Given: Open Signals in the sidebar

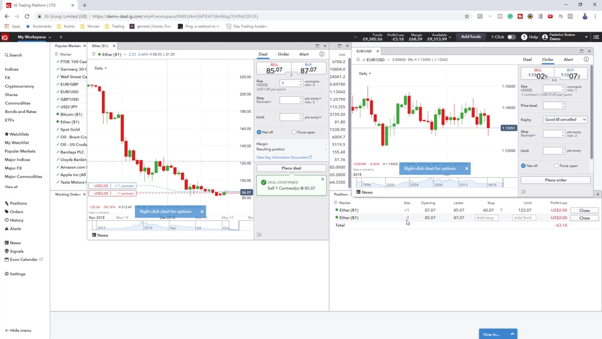Looking at the screenshot, I should tap(14, 251).
